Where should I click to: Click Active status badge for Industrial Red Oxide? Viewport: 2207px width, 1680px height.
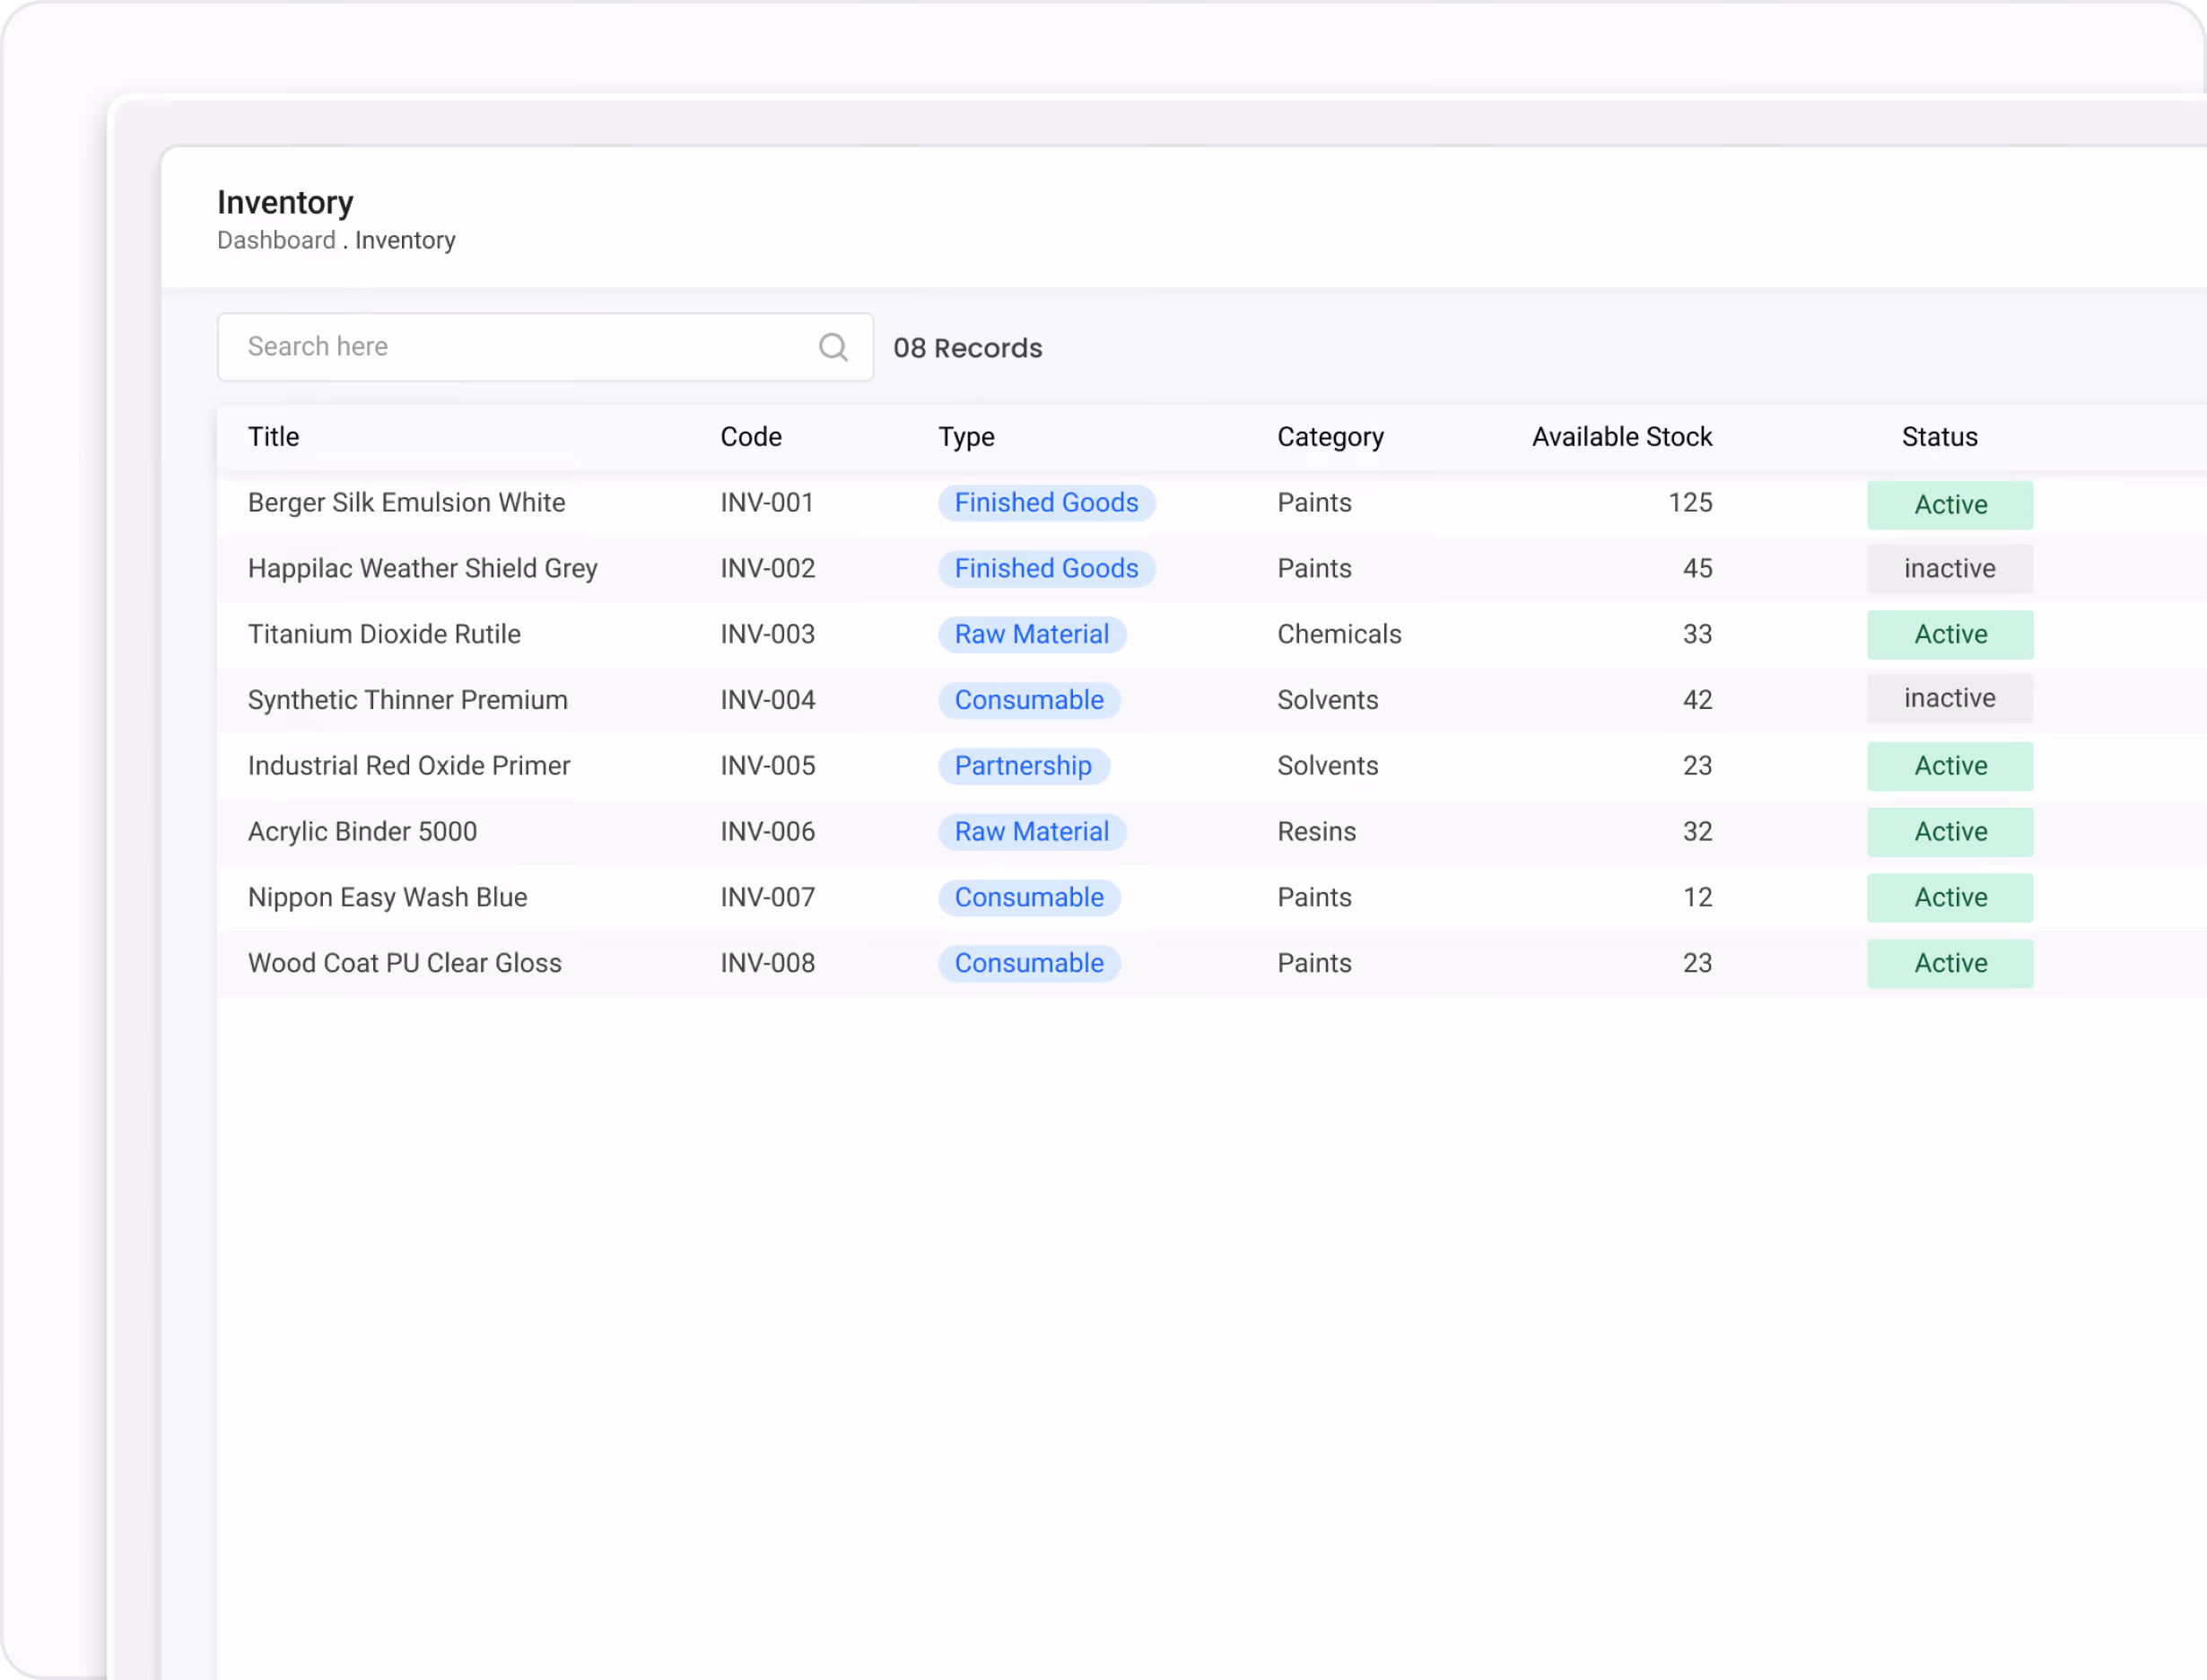[x=1950, y=766]
